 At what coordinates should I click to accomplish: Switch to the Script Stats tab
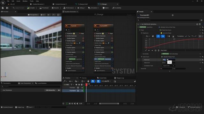point(102,78)
